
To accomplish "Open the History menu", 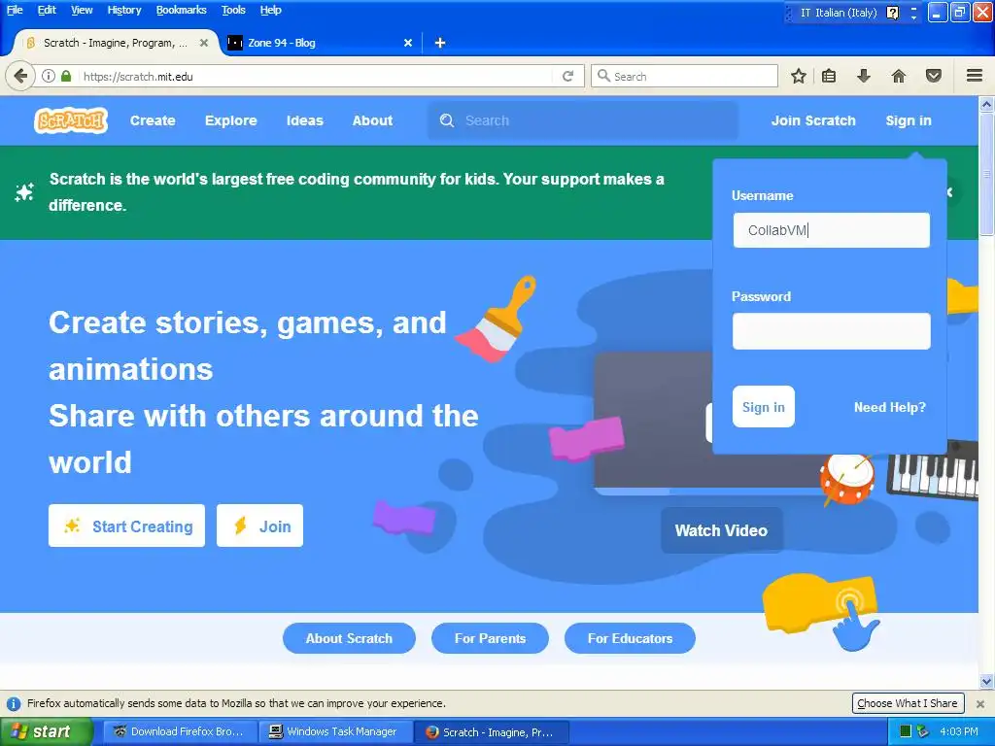I will [123, 10].
